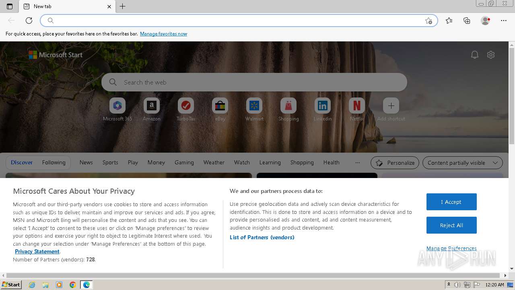The image size is (515, 290).
Task: Open the system volume icon
Action: [457, 285]
